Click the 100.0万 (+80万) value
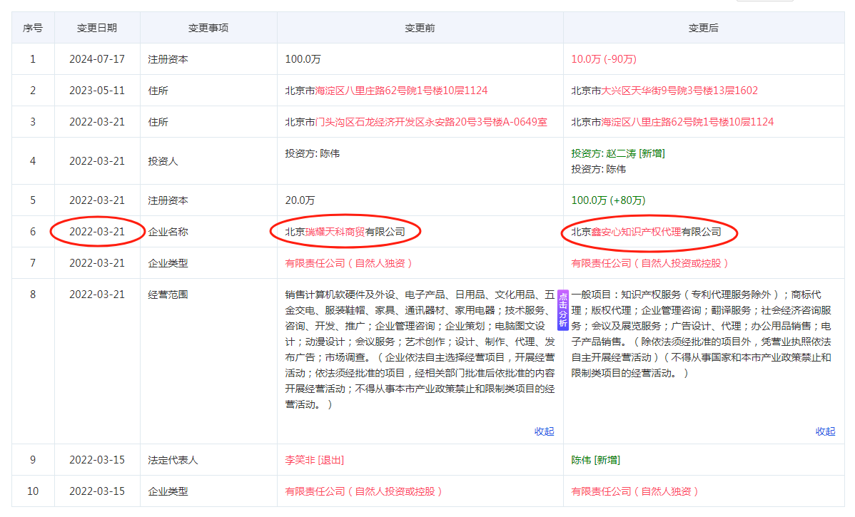 click(x=608, y=200)
